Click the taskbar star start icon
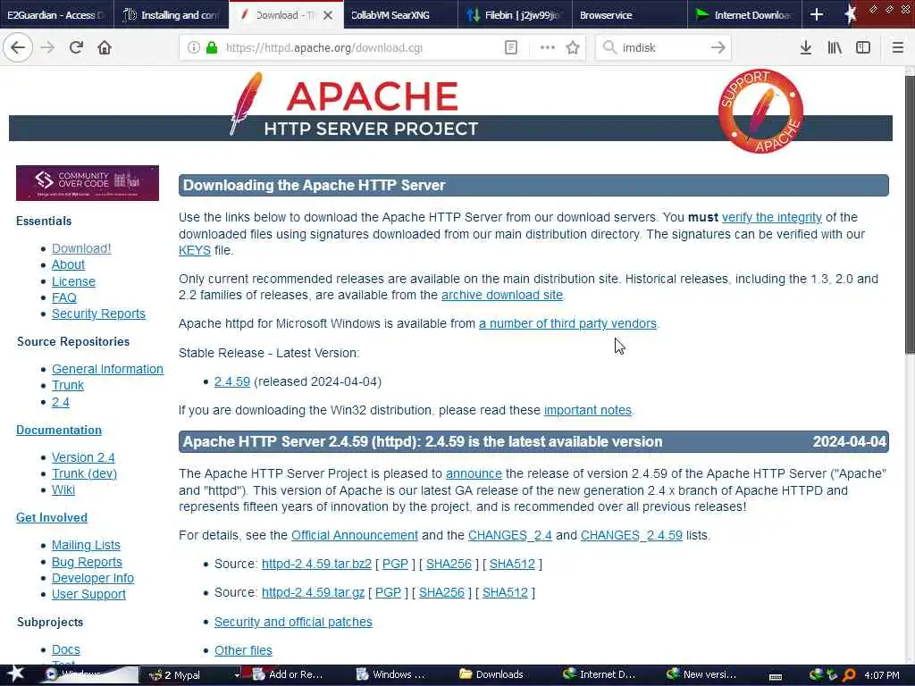This screenshot has width=915, height=686. (x=16, y=673)
